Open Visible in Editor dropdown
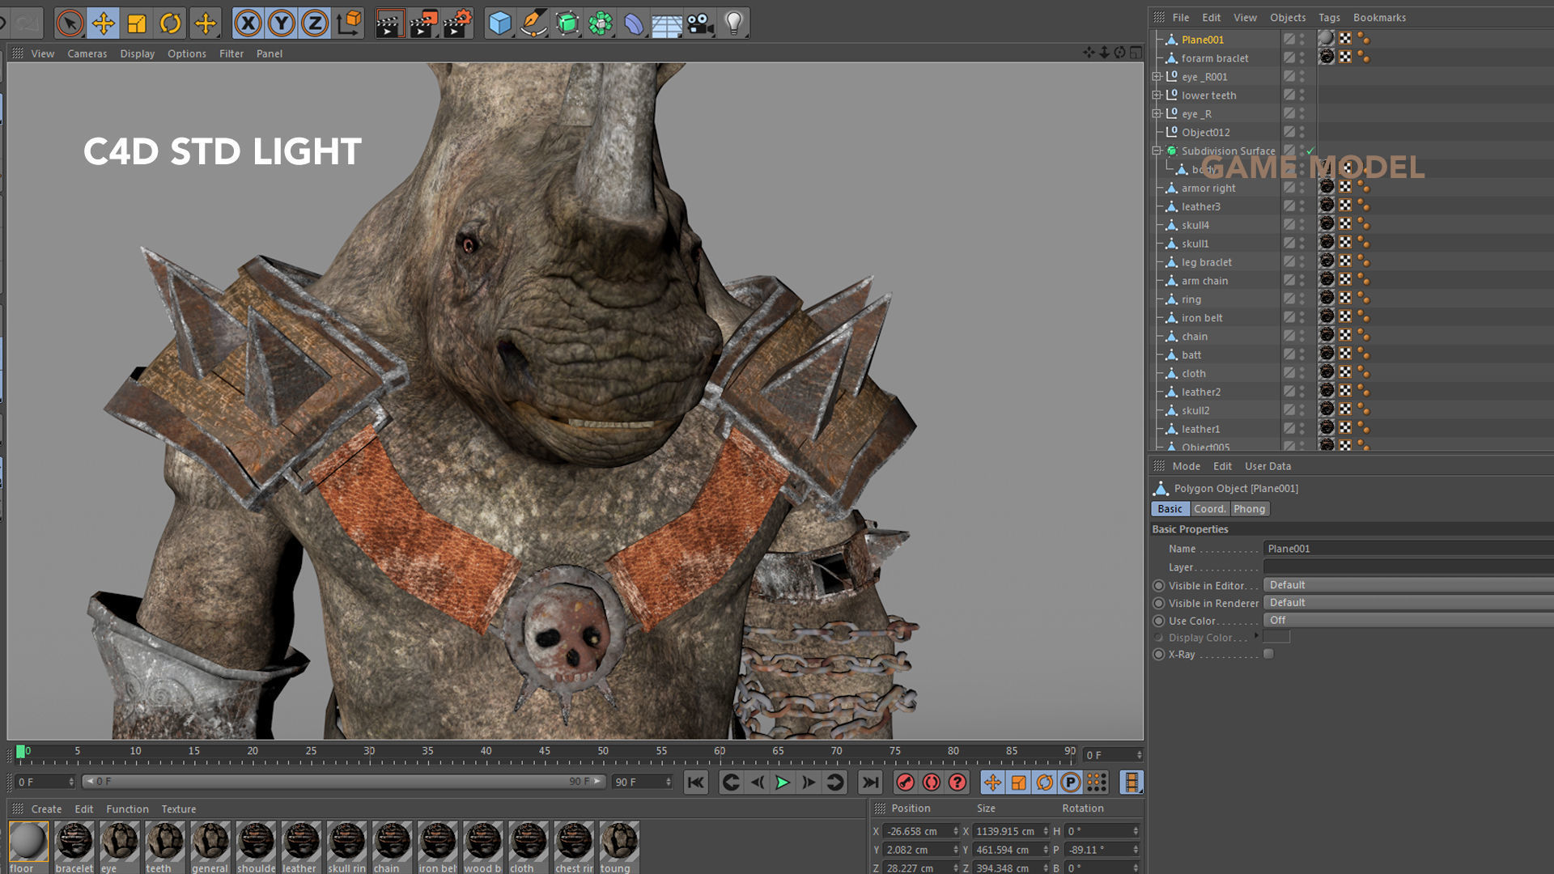 pyautogui.click(x=1408, y=585)
